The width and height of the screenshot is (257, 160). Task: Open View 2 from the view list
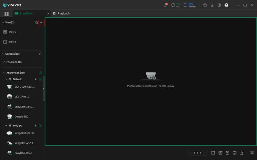point(12,32)
